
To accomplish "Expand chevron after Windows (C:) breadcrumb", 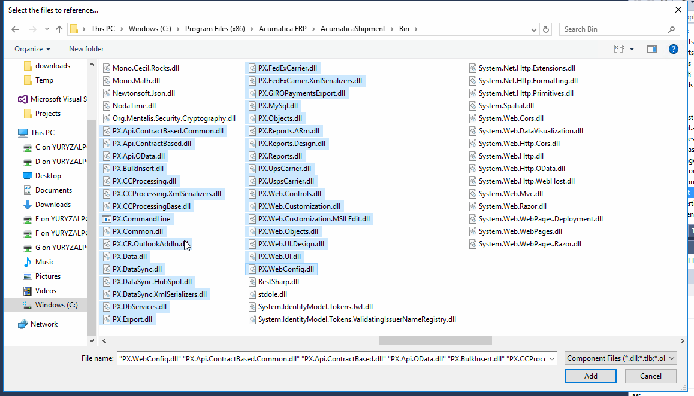I will (179, 29).
